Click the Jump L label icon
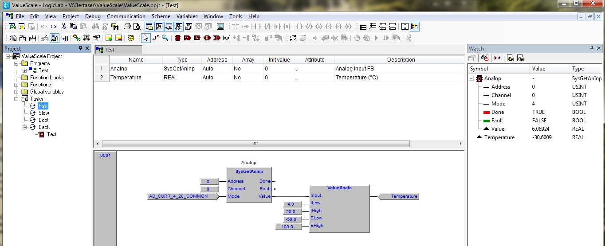The height and width of the screenshot is (246, 605). pos(216,38)
